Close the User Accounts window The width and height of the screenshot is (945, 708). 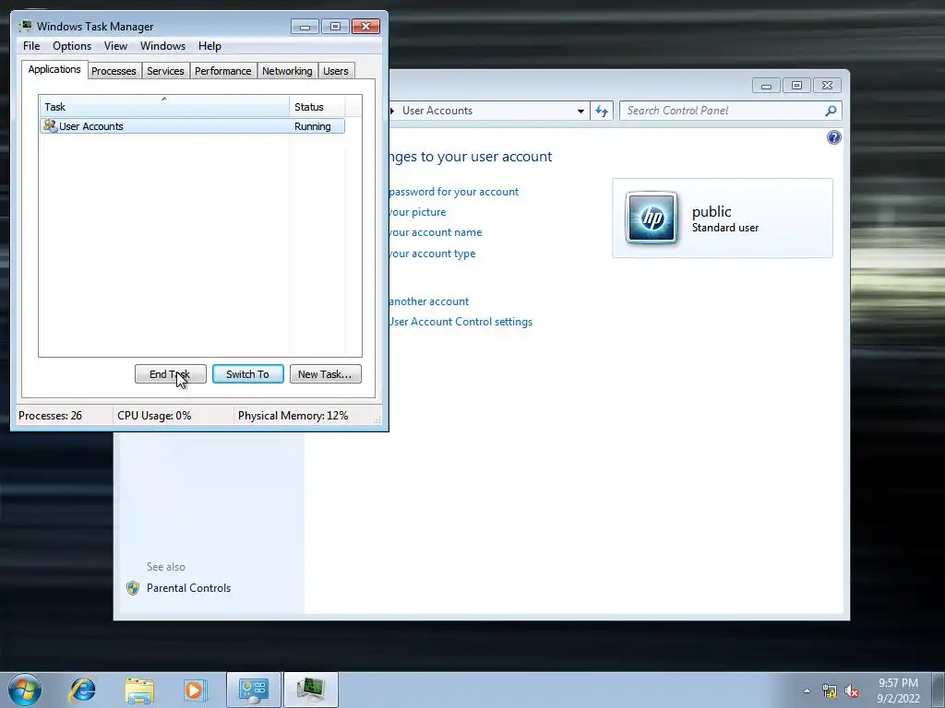click(828, 86)
